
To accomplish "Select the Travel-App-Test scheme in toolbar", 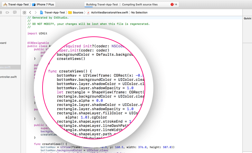I will 18,5.
